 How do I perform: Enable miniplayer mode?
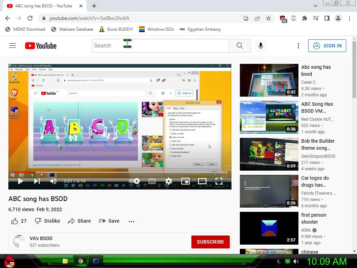tap(185, 181)
